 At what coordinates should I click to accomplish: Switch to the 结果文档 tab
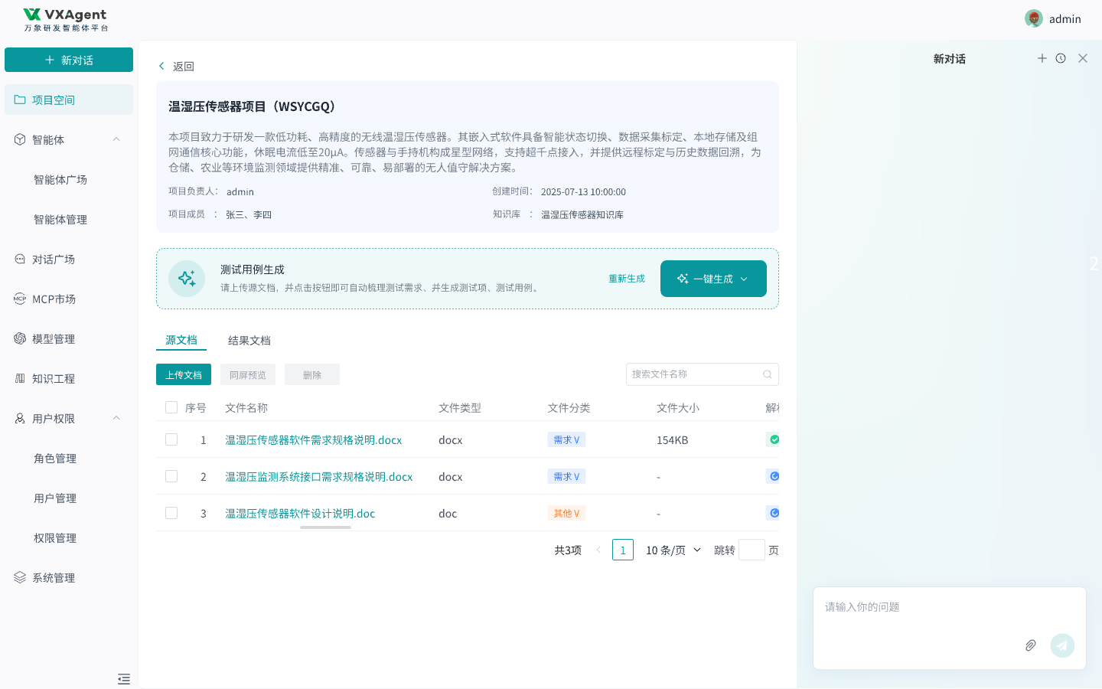click(249, 340)
